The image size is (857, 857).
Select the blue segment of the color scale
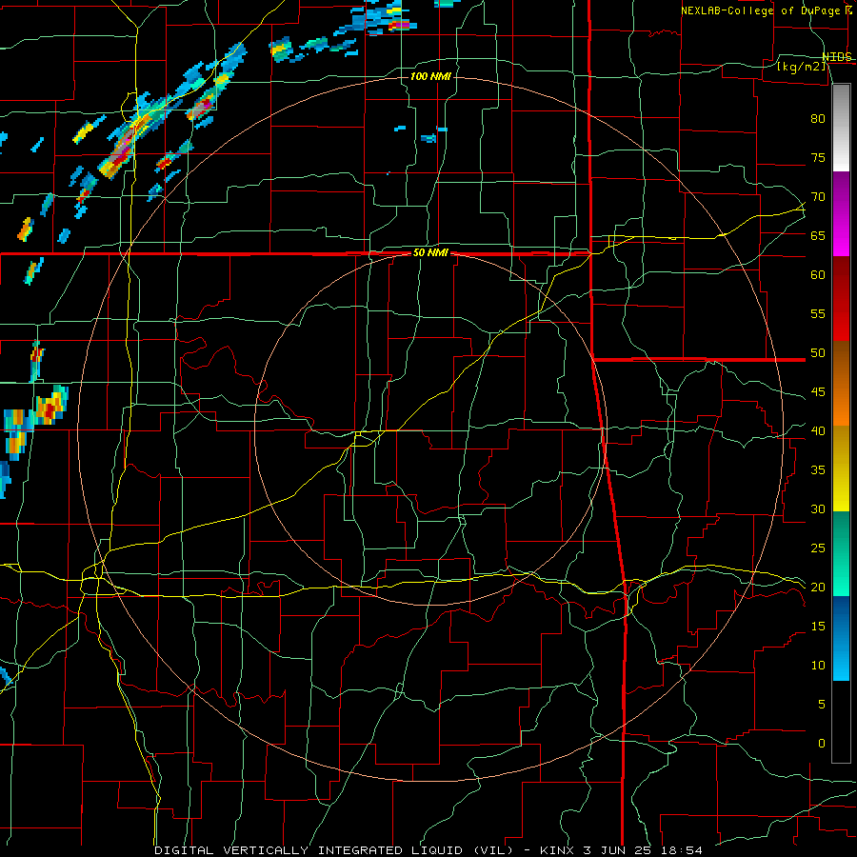841,638
